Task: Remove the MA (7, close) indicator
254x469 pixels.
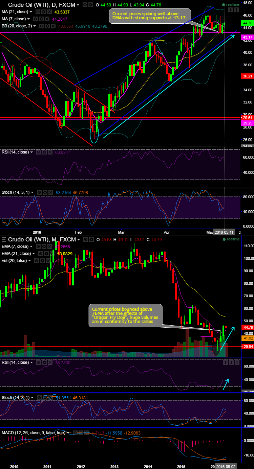Action: pos(47,19)
